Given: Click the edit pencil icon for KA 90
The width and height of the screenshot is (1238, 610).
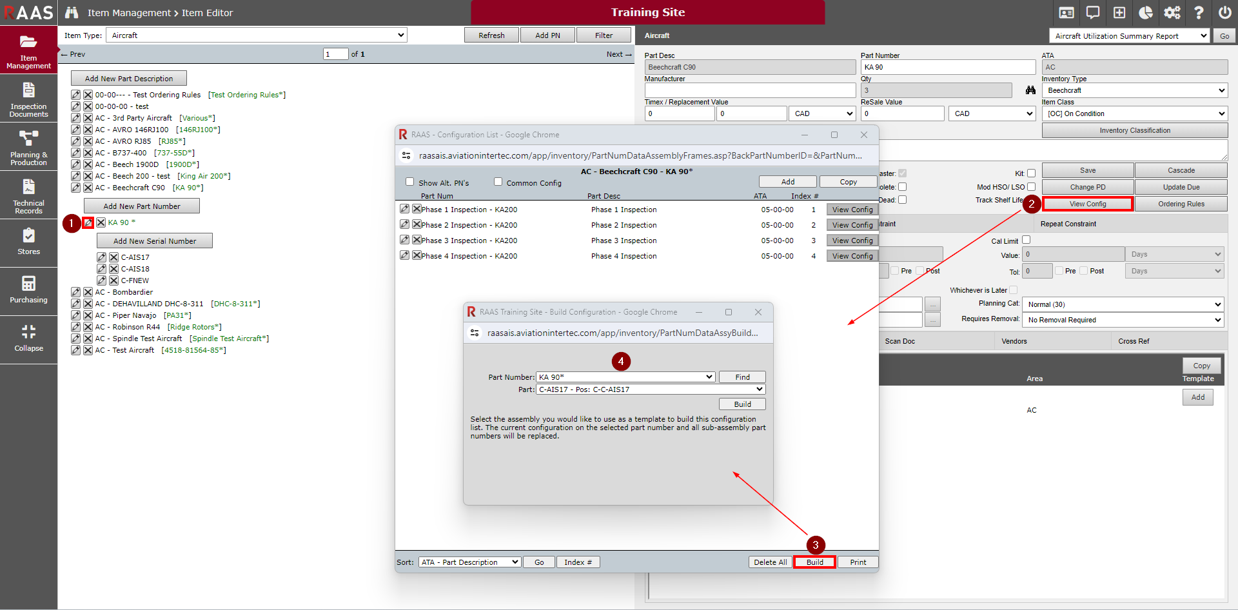Looking at the screenshot, I should (88, 222).
